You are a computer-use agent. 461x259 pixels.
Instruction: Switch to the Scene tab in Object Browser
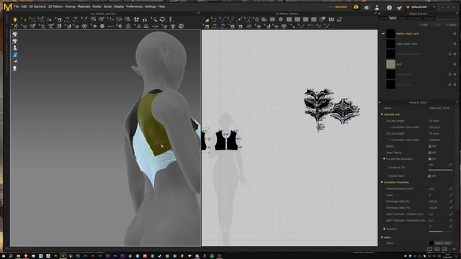(x=383, y=18)
